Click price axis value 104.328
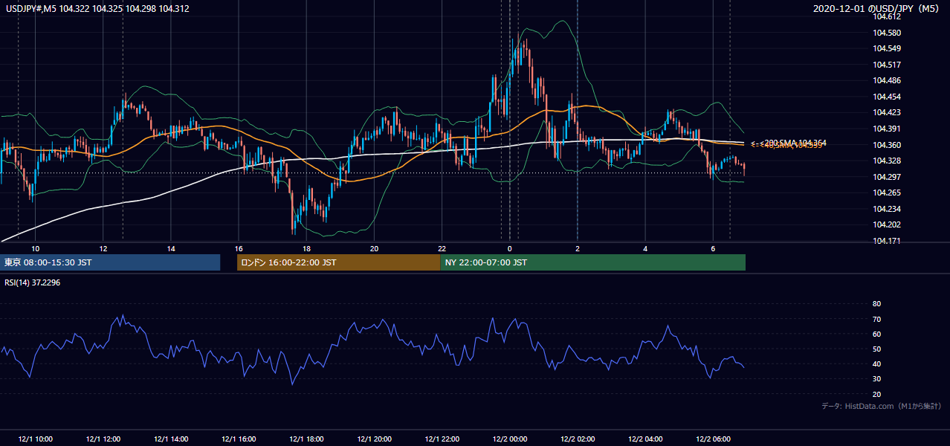950x446 pixels. click(x=887, y=161)
